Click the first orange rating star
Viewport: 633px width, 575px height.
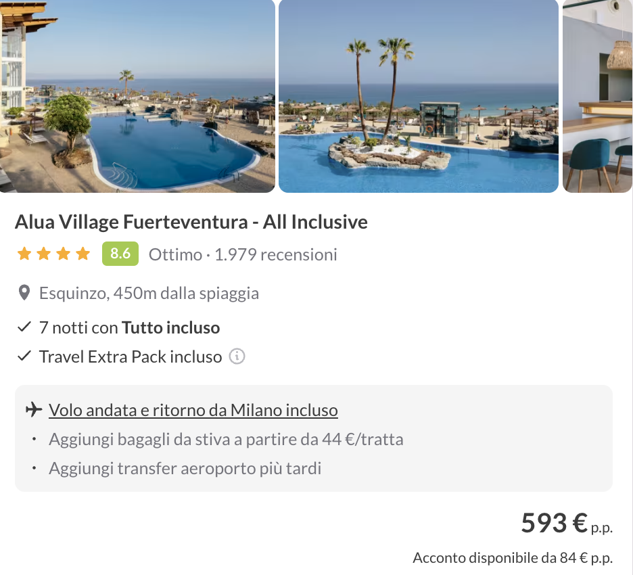coord(24,254)
